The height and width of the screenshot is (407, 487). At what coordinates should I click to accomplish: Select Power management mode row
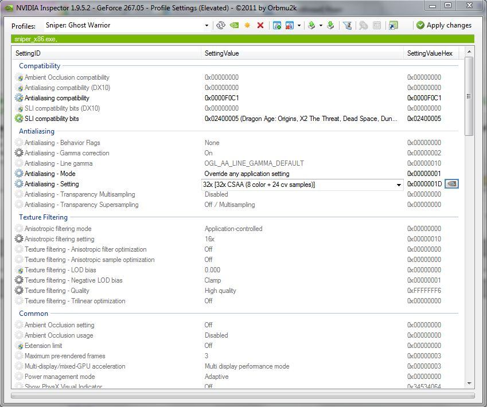click(x=236, y=377)
